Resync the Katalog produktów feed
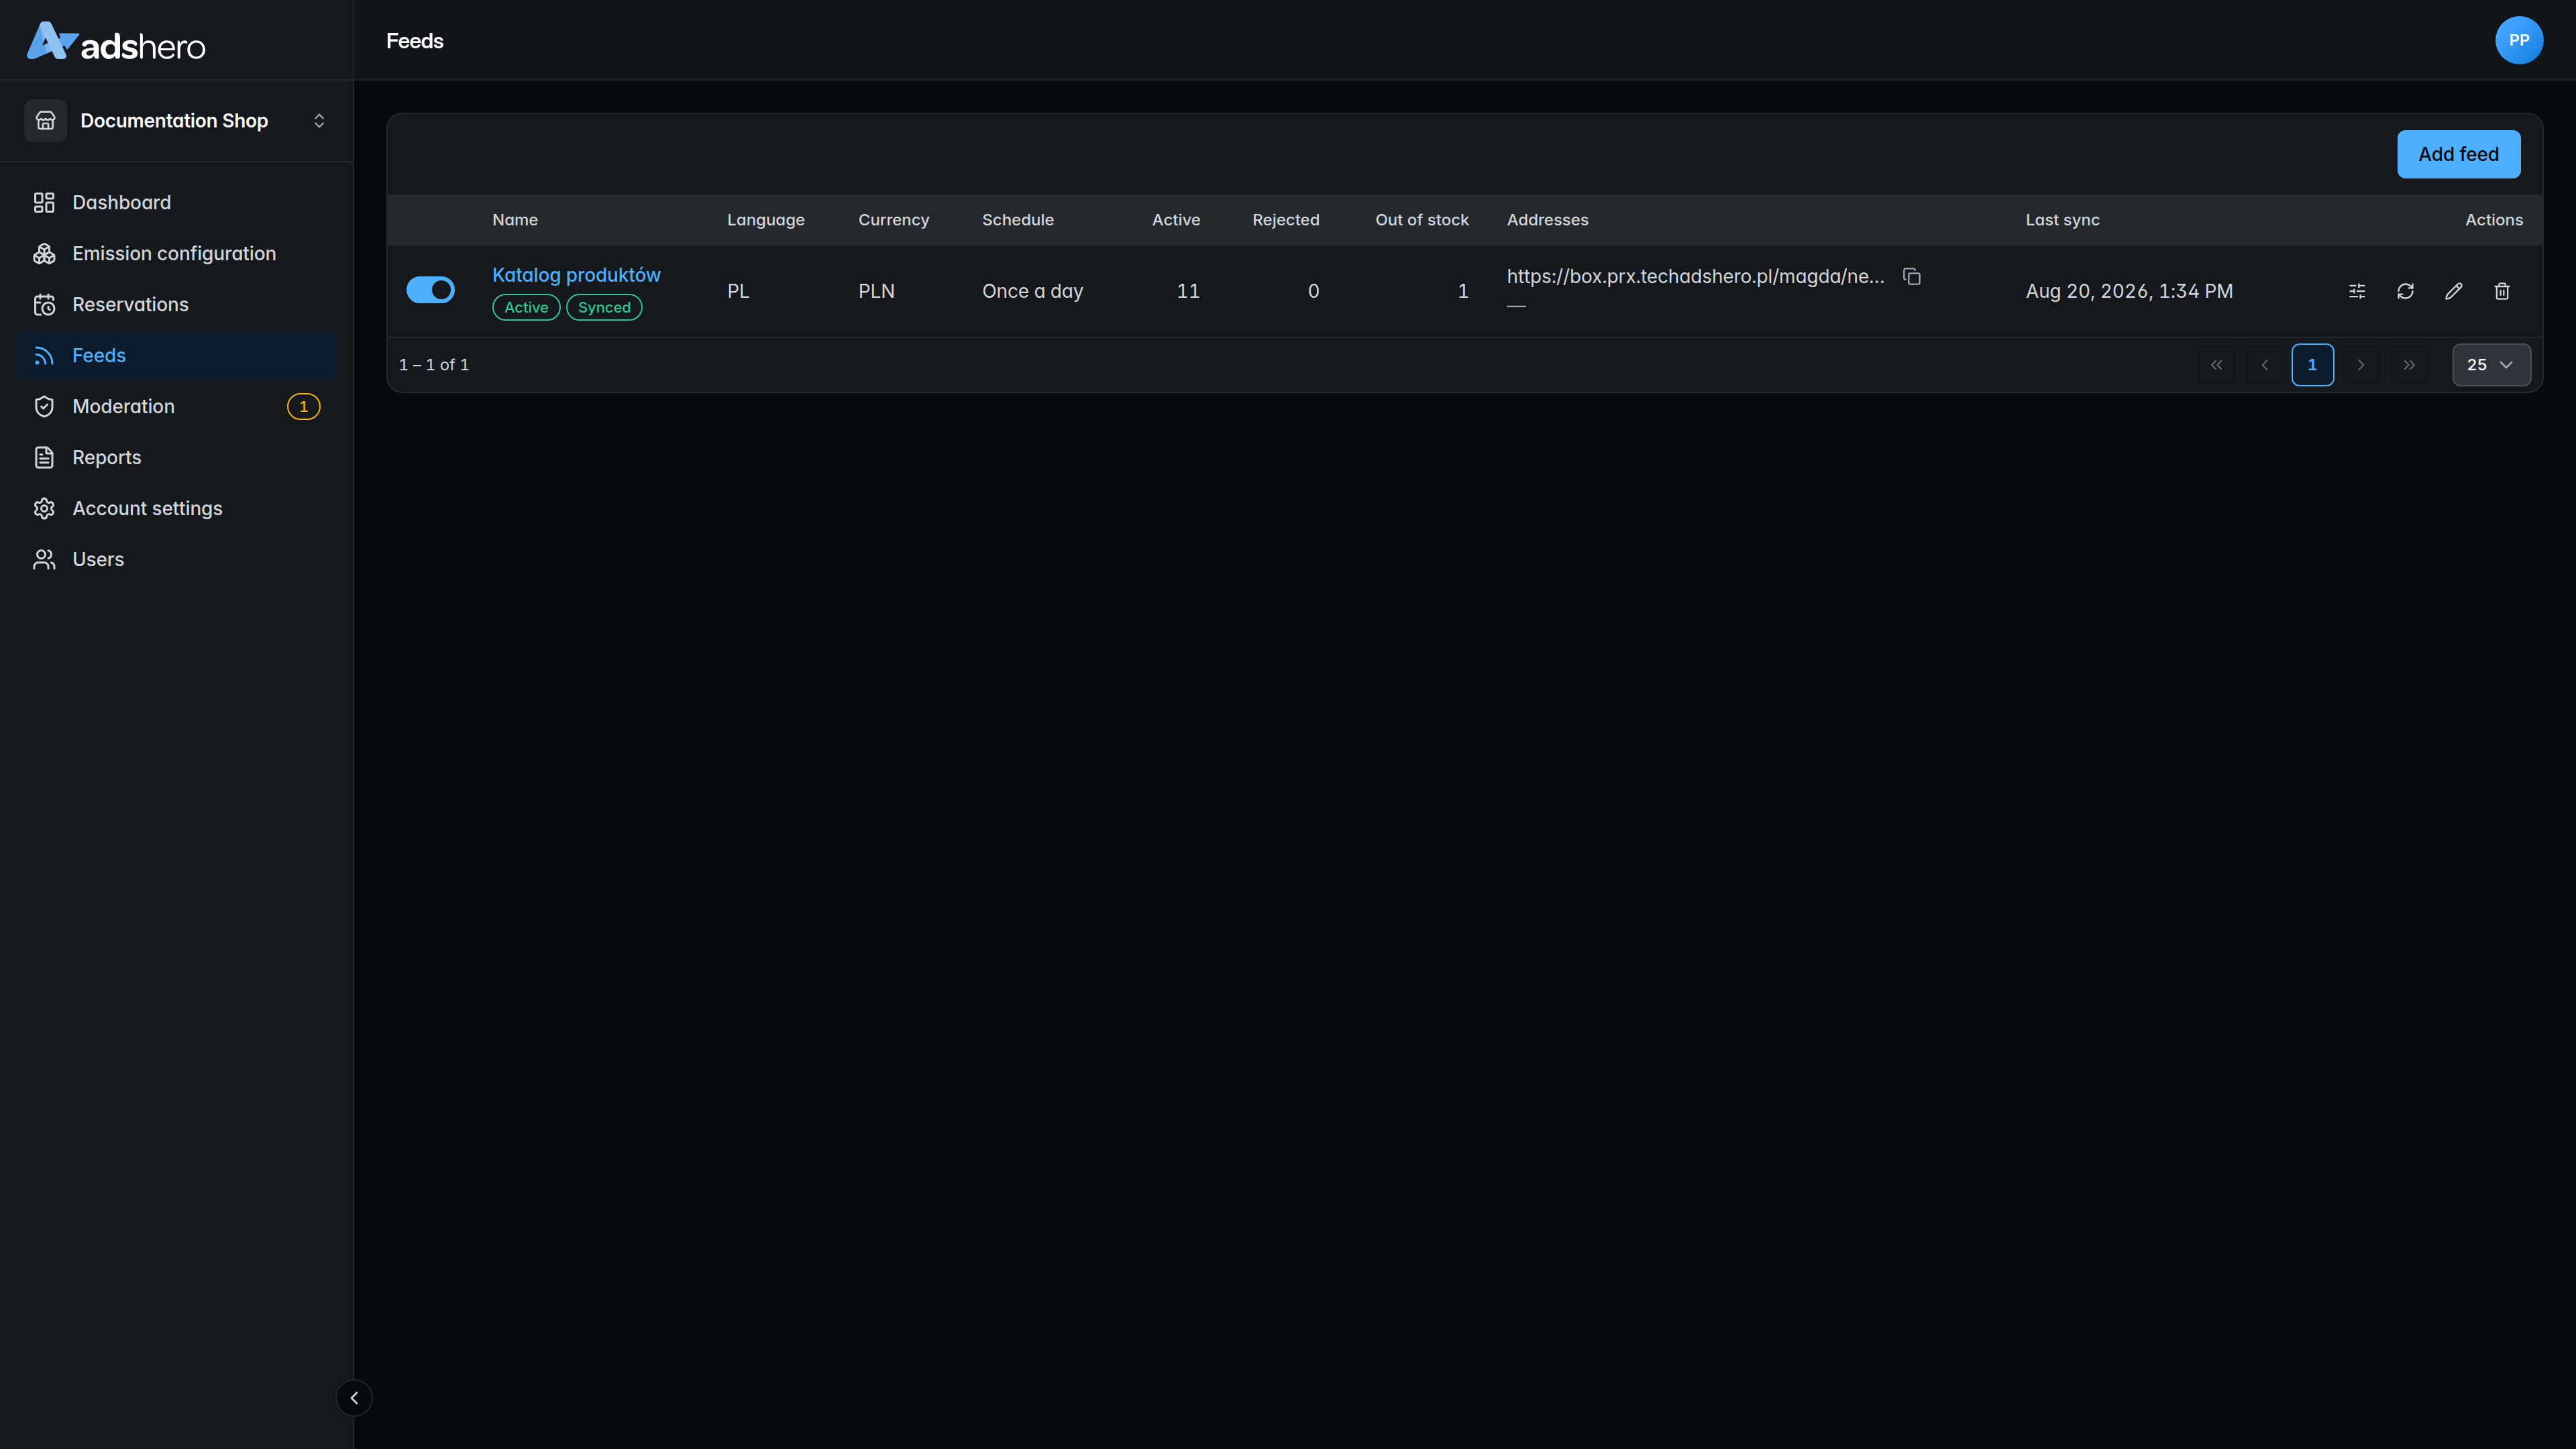The height and width of the screenshot is (1449, 2576). pos(2405,291)
